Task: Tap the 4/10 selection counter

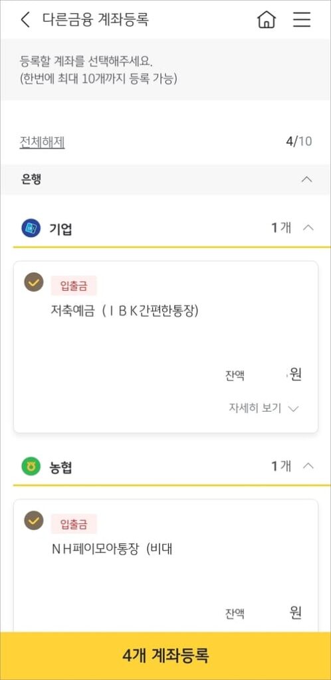Action: click(299, 142)
